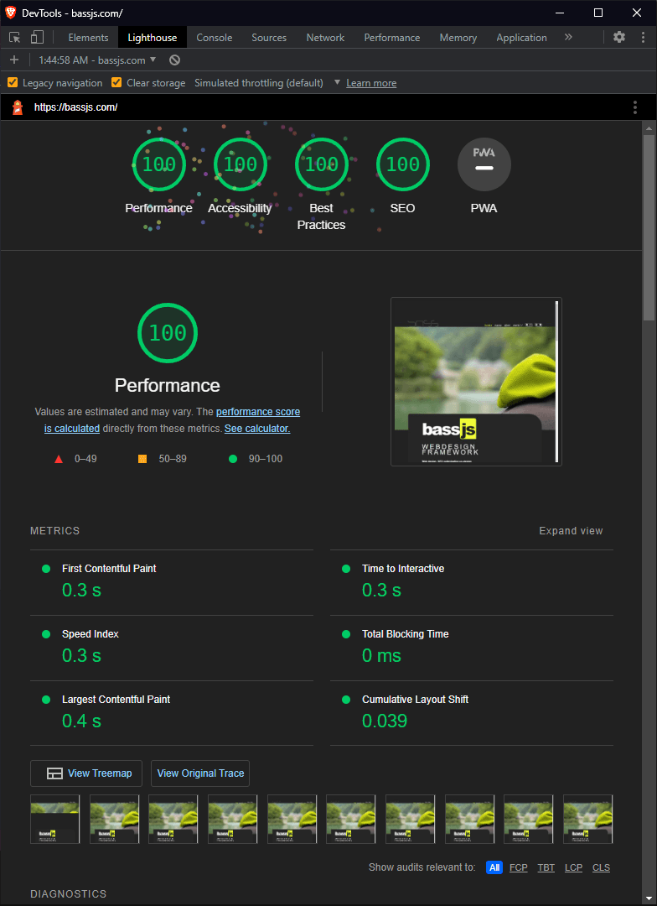Select the FCP audit filter
The height and width of the screenshot is (906, 657).
click(519, 867)
